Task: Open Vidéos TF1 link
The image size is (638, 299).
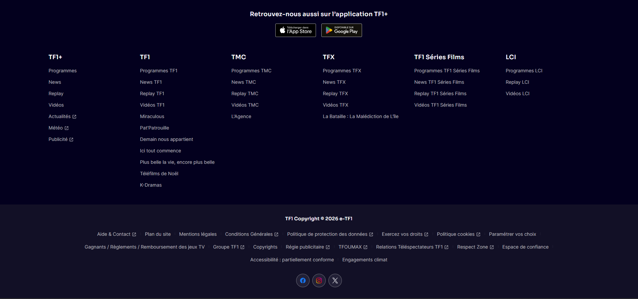Action: (x=152, y=105)
